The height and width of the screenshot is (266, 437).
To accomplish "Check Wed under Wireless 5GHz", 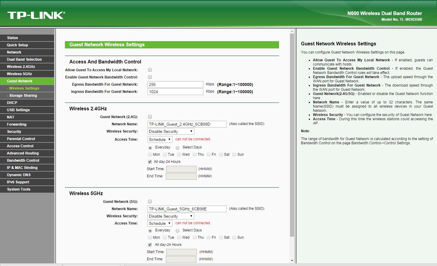I will point(179,237).
